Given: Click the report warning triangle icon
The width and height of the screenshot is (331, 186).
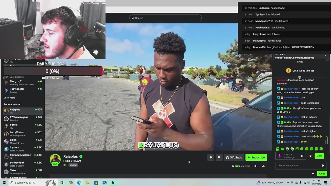Looking at the screenshot, I should 263,166.
